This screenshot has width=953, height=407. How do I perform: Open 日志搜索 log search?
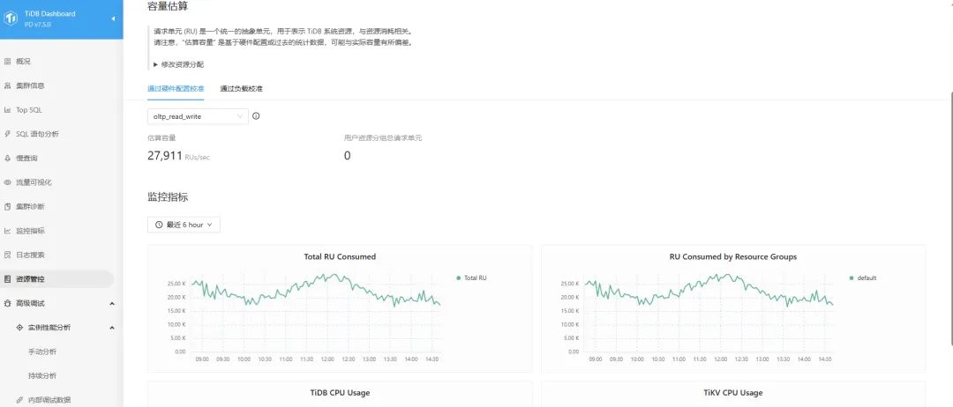click(30, 255)
